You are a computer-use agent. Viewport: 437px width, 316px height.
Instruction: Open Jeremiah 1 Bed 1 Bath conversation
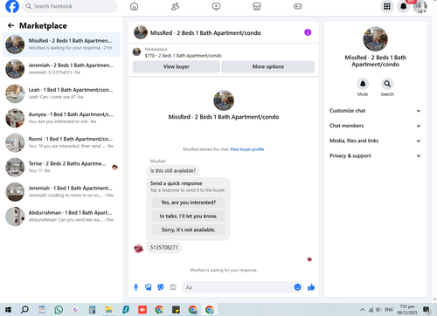click(61, 192)
